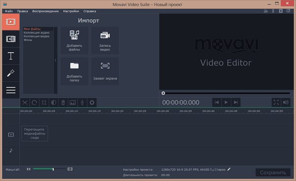Open the Titles tab with T icon

11,56
